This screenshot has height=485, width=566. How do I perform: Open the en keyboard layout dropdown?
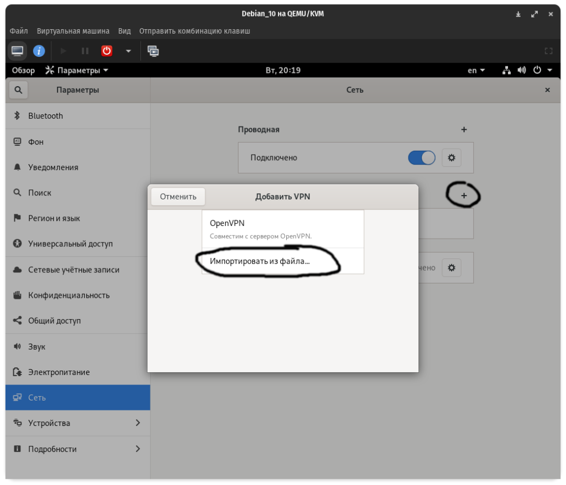476,70
